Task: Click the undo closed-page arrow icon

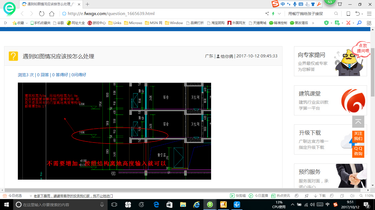Action: (358, 14)
